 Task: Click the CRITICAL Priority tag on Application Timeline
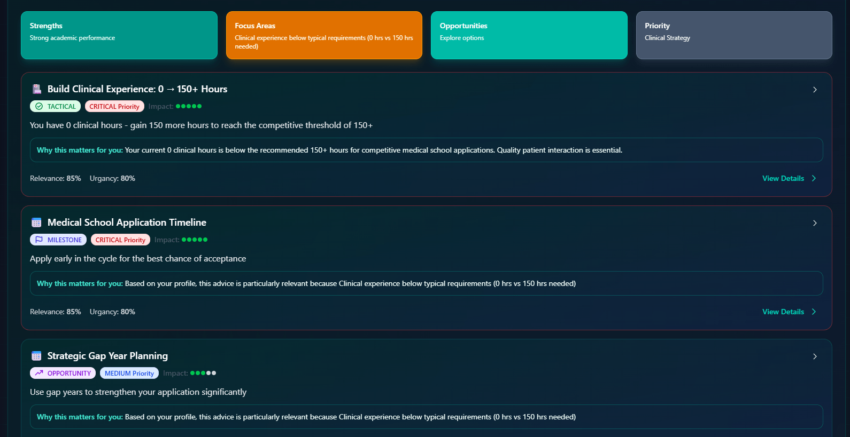[120, 240]
